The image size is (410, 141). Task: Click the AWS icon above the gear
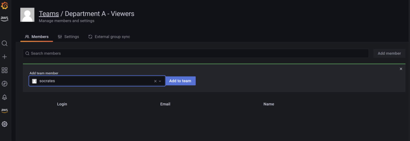pyautogui.click(x=5, y=111)
